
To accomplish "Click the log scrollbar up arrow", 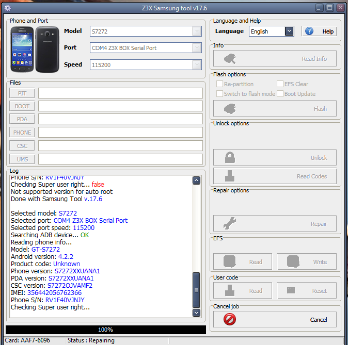I will (x=196, y=180).
